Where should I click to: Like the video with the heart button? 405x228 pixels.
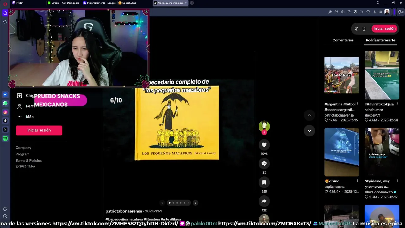(264, 145)
